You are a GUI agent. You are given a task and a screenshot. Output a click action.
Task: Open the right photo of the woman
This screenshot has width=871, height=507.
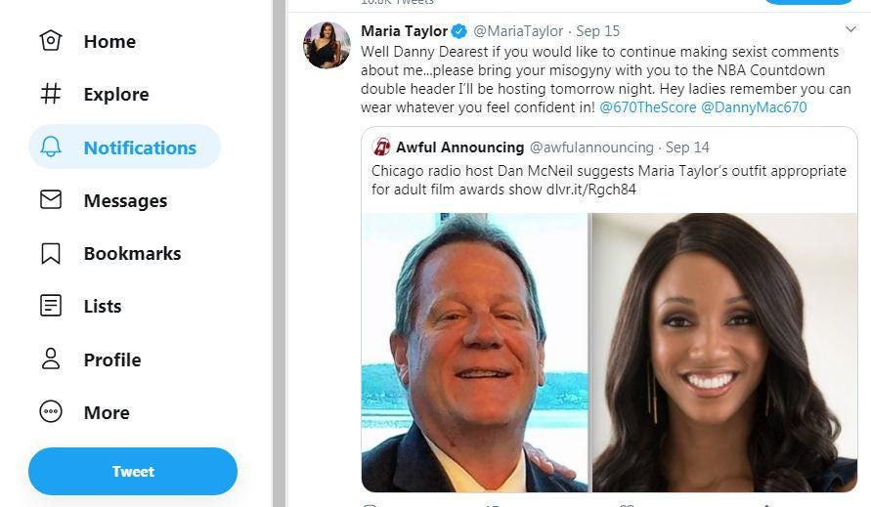[724, 352]
